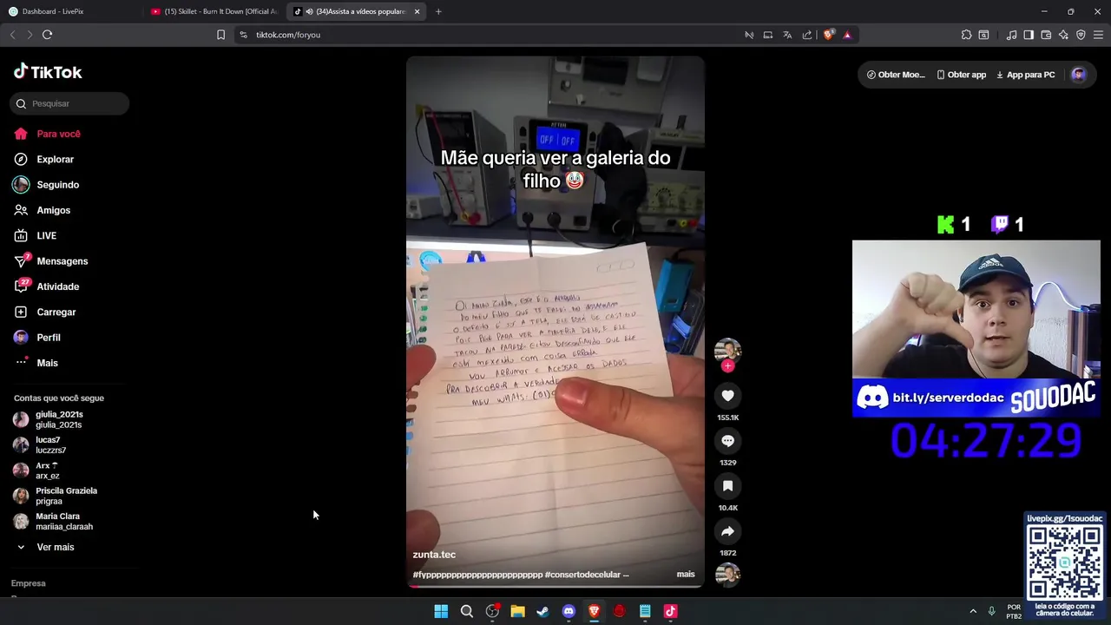Viewport: 1111px width, 625px height.
Task: Share the video using arrow icon
Action: (x=727, y=531)
